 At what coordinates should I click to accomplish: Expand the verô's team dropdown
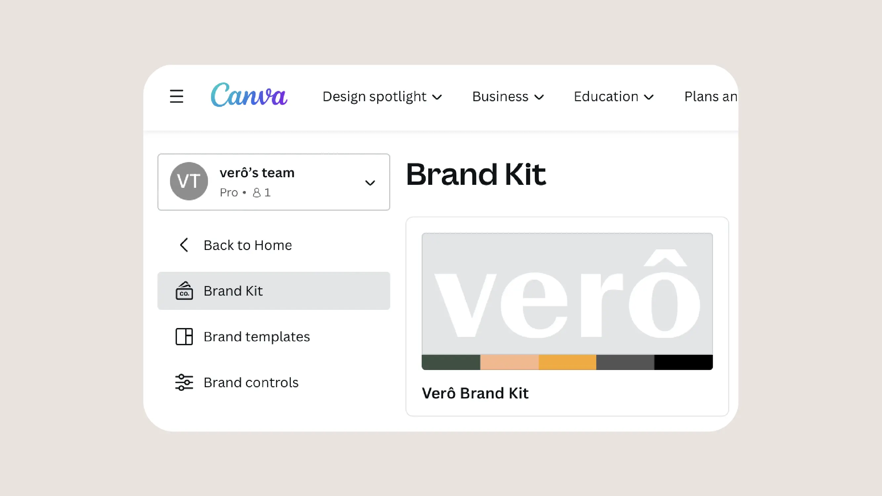[x=369, y=182]
